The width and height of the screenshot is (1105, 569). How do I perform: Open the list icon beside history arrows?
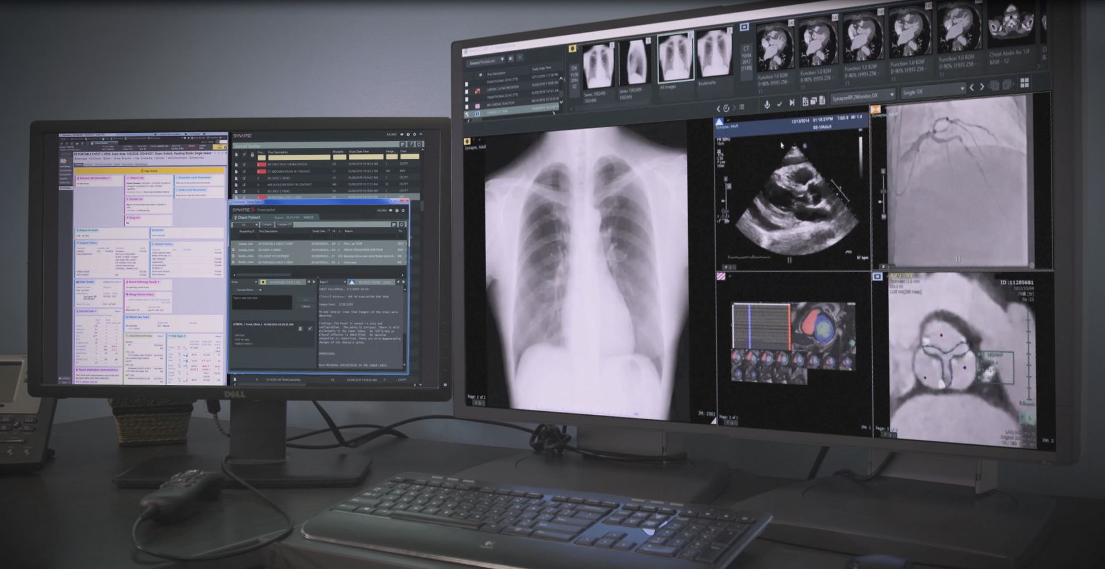coord(742,107)
